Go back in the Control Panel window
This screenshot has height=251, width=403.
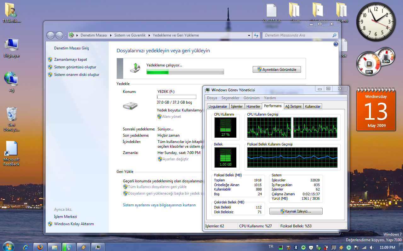[51, 35]
